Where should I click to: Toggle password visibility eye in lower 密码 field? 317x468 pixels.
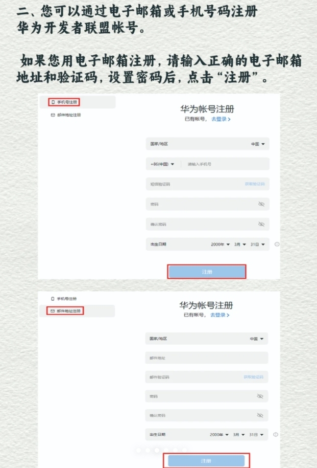[x=260, y=396]
